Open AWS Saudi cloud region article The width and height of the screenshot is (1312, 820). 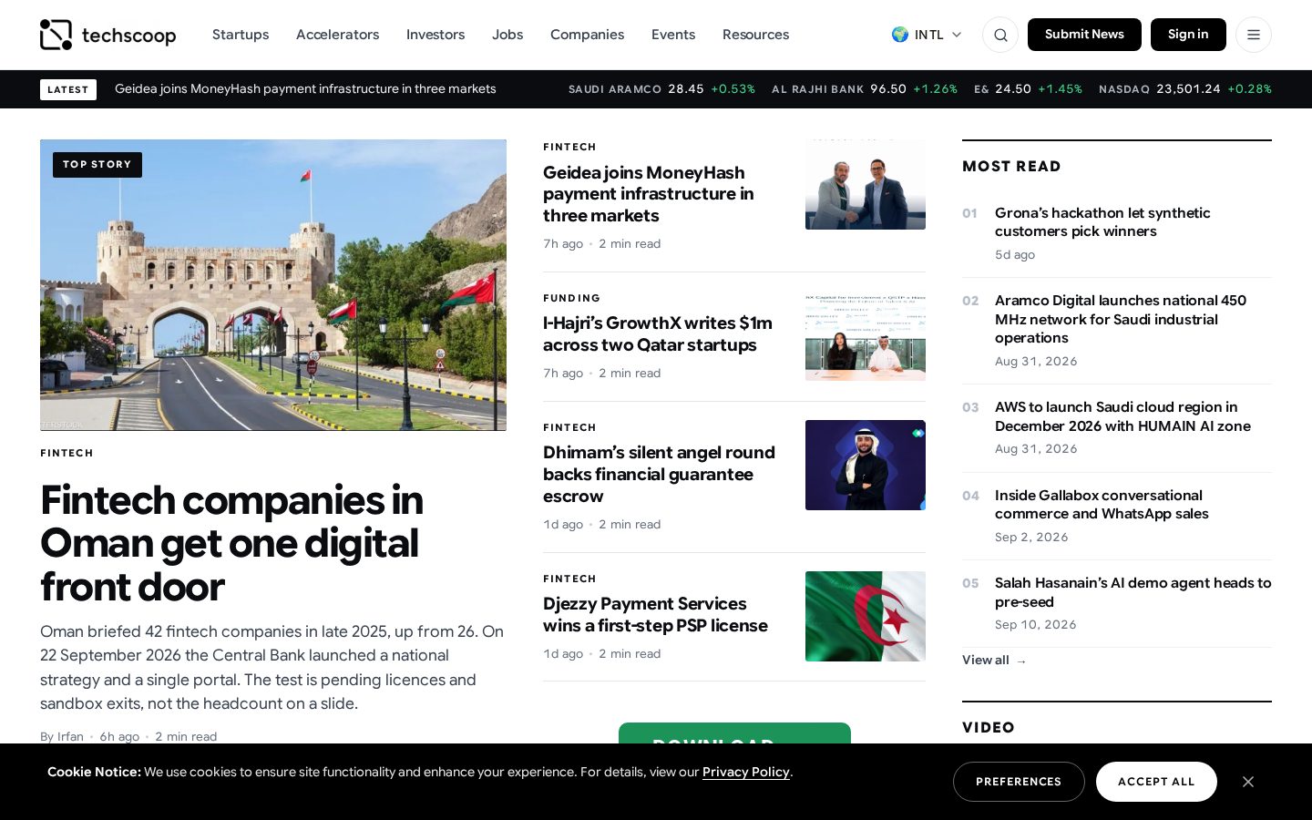(x=1122, y=416)
